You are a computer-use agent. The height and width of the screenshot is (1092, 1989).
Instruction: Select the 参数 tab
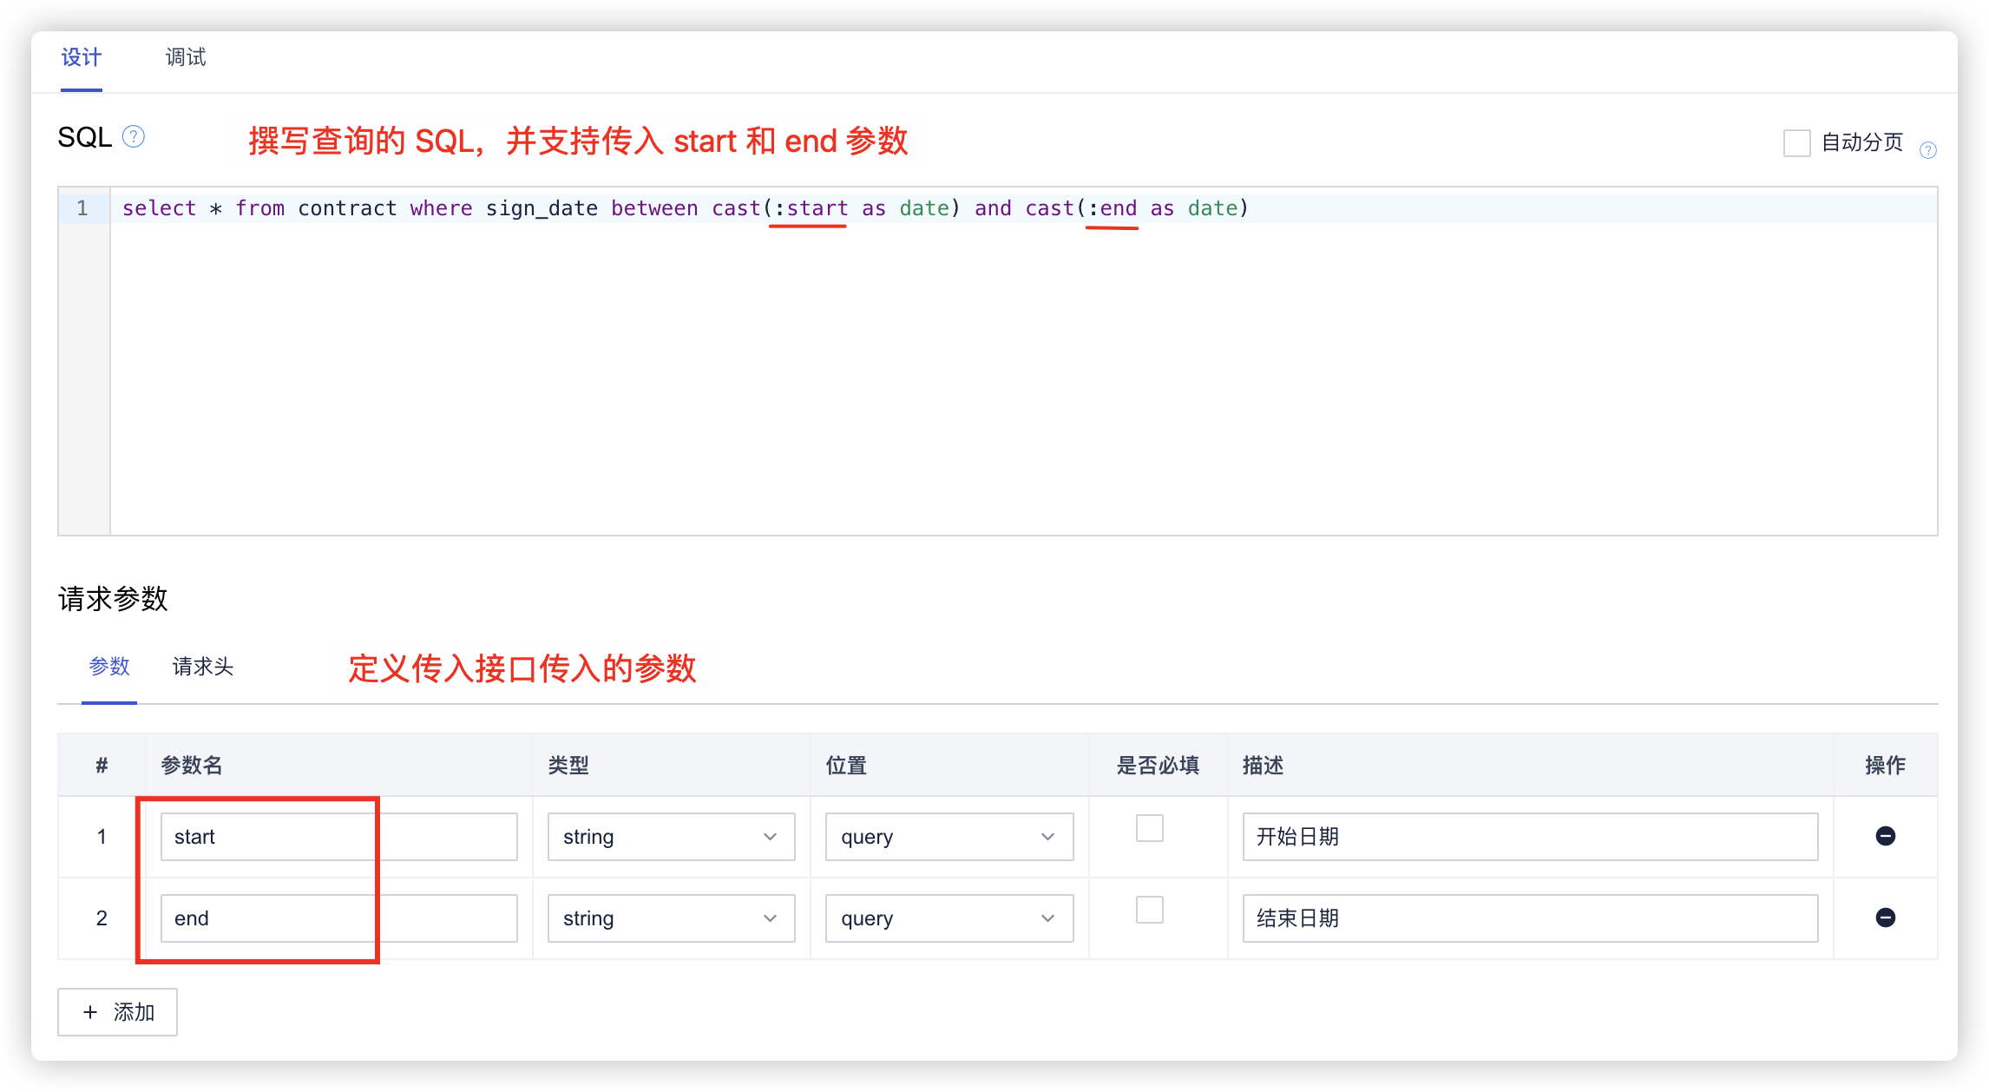pos(109,667)
